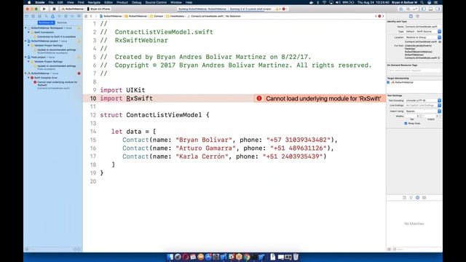Open the related items grid icon
Image resolution: width=466 pixels, height=262 pixels.
pyautogui.click(x=86, y=16)
